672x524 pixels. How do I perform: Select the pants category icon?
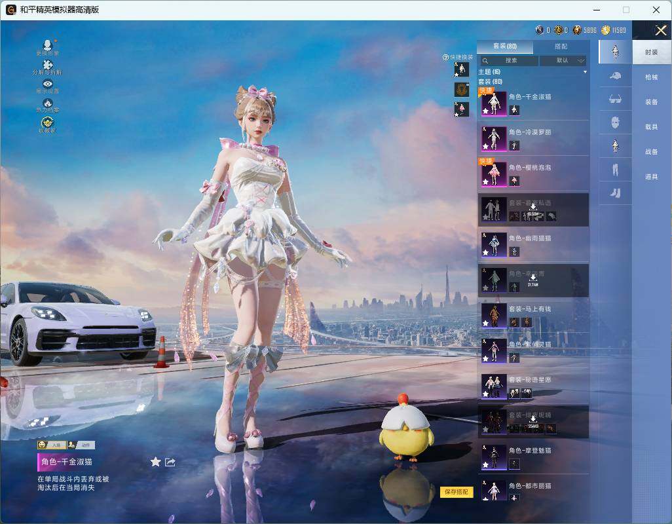pos(615,170)
